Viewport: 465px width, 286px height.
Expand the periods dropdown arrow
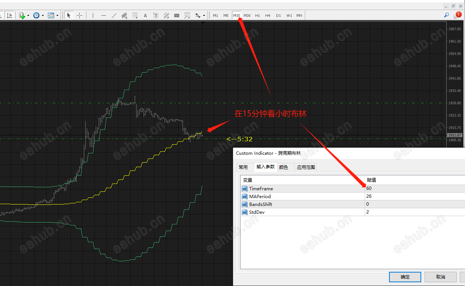tap(43, 15)
